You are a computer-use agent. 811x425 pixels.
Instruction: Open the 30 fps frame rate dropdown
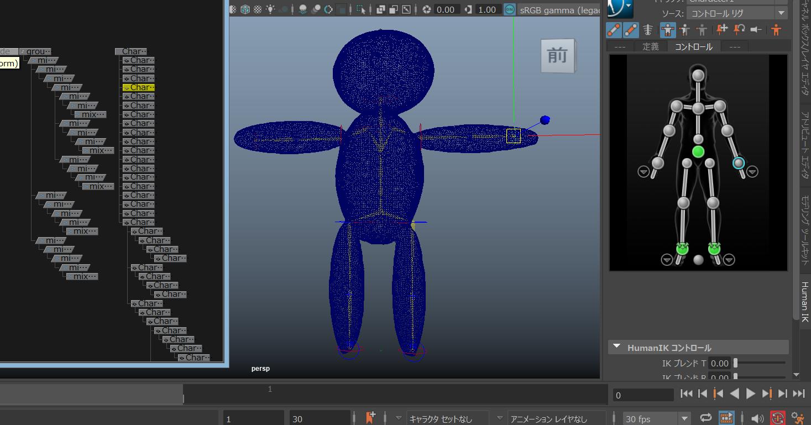click(657, 419)
